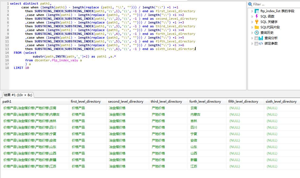Screen dimensions: 300x178
Task: Click the Filter search magnifier icon
Action: click(x=250, y=4)
